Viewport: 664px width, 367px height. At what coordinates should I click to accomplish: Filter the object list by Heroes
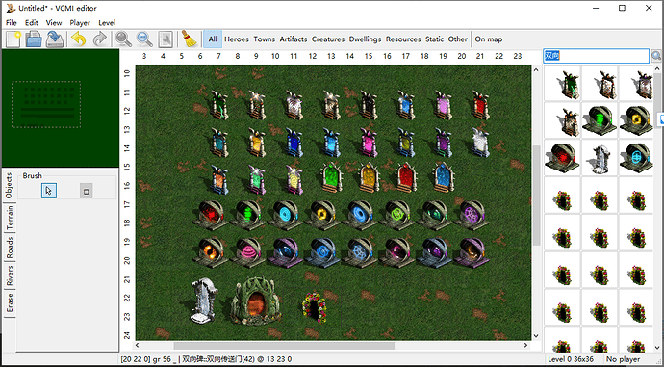(237, 39)
